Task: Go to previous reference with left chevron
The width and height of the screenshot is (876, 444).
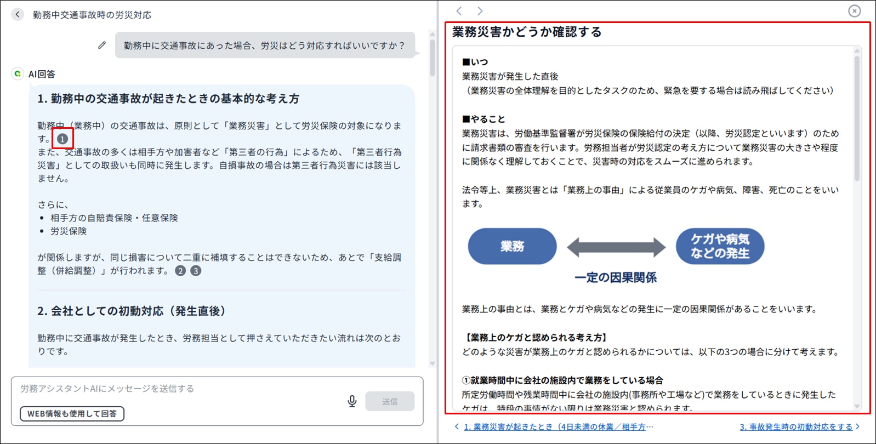Action: point(459,11)
